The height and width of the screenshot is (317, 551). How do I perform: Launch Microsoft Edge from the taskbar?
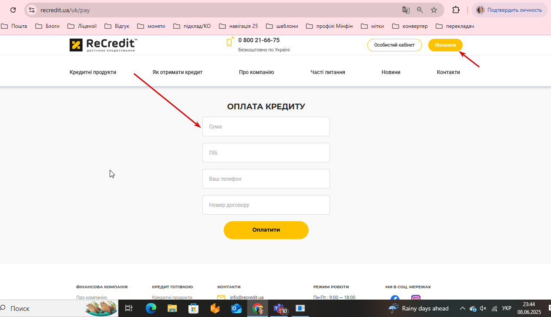tap(151, 308)
